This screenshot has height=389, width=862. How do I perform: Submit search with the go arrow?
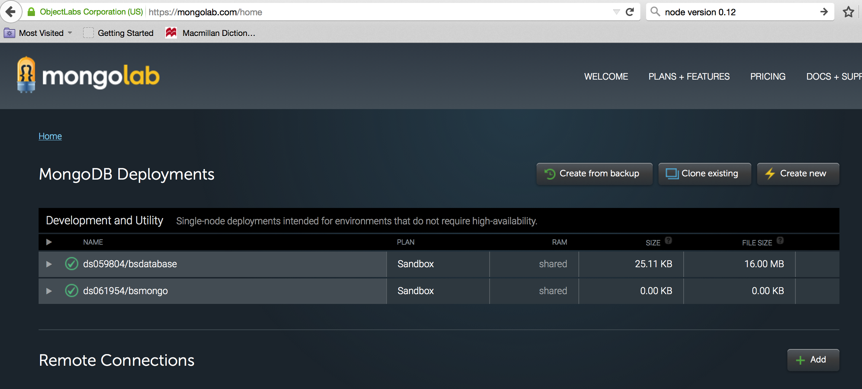[825, 12]
